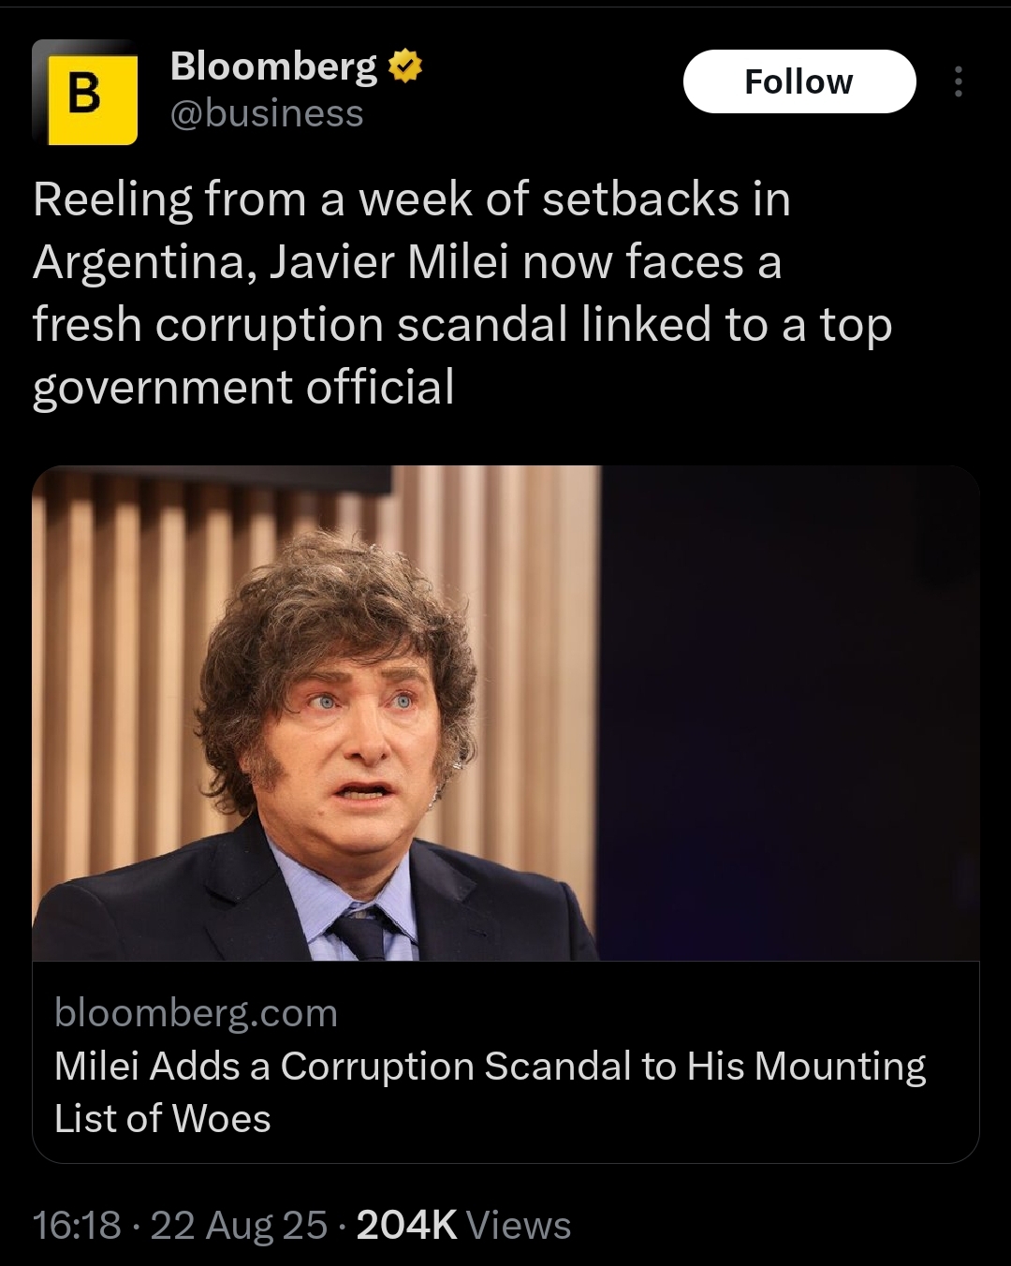Click the 'fresh corruption scandal' tweet line
The image size is (1011, 1266).
pyautogui.click(x=462, y=325)
